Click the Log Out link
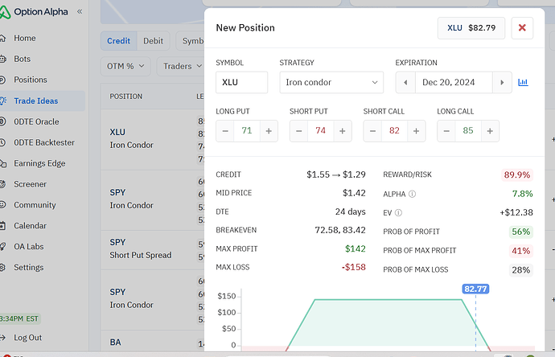Screen dimensions: 555x357 point(27,338)
